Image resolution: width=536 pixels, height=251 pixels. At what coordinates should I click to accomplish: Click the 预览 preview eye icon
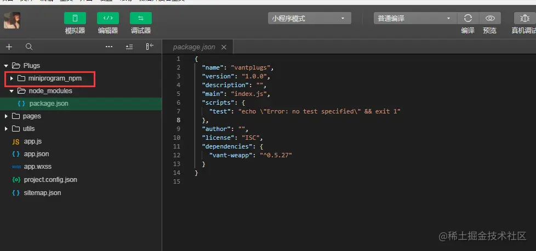(x=490, y=18)
